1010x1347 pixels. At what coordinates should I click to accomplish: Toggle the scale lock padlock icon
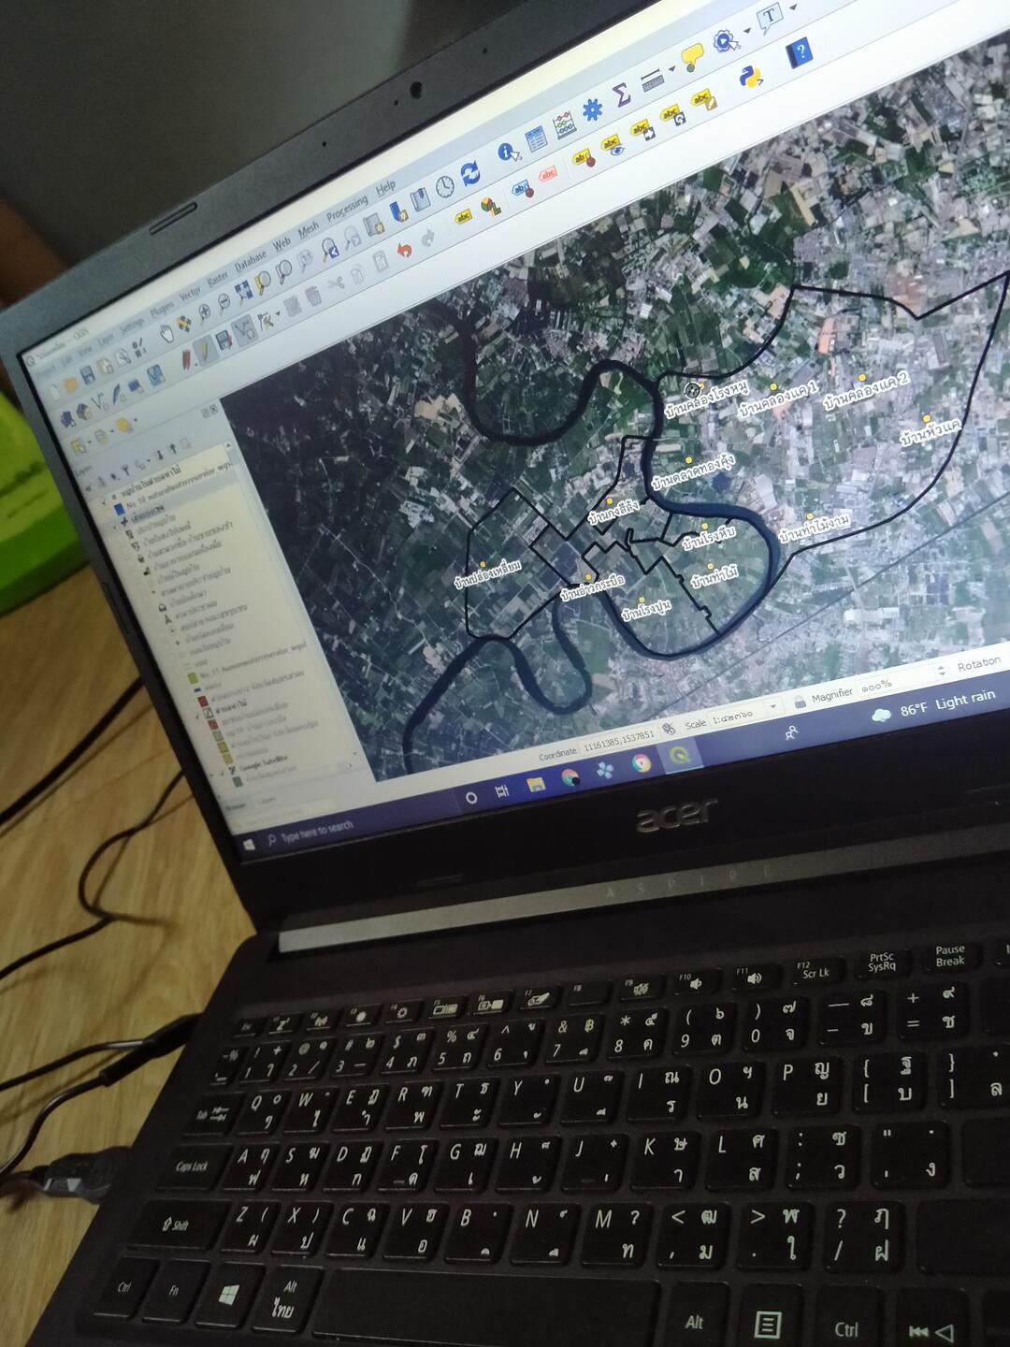coord(799,701)
